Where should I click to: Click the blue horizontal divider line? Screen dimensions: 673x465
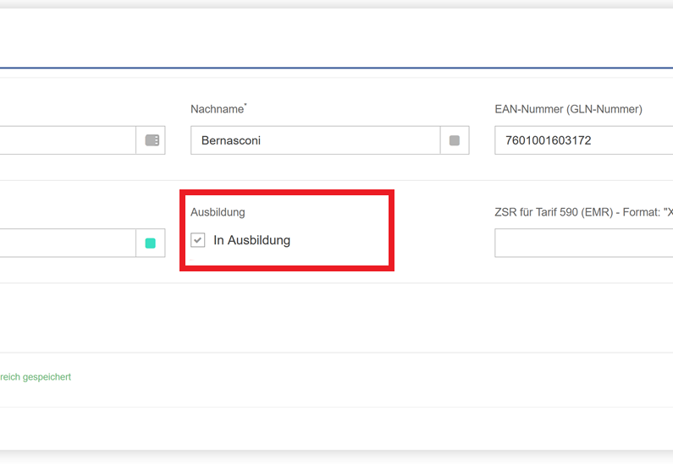click(337, 68)
